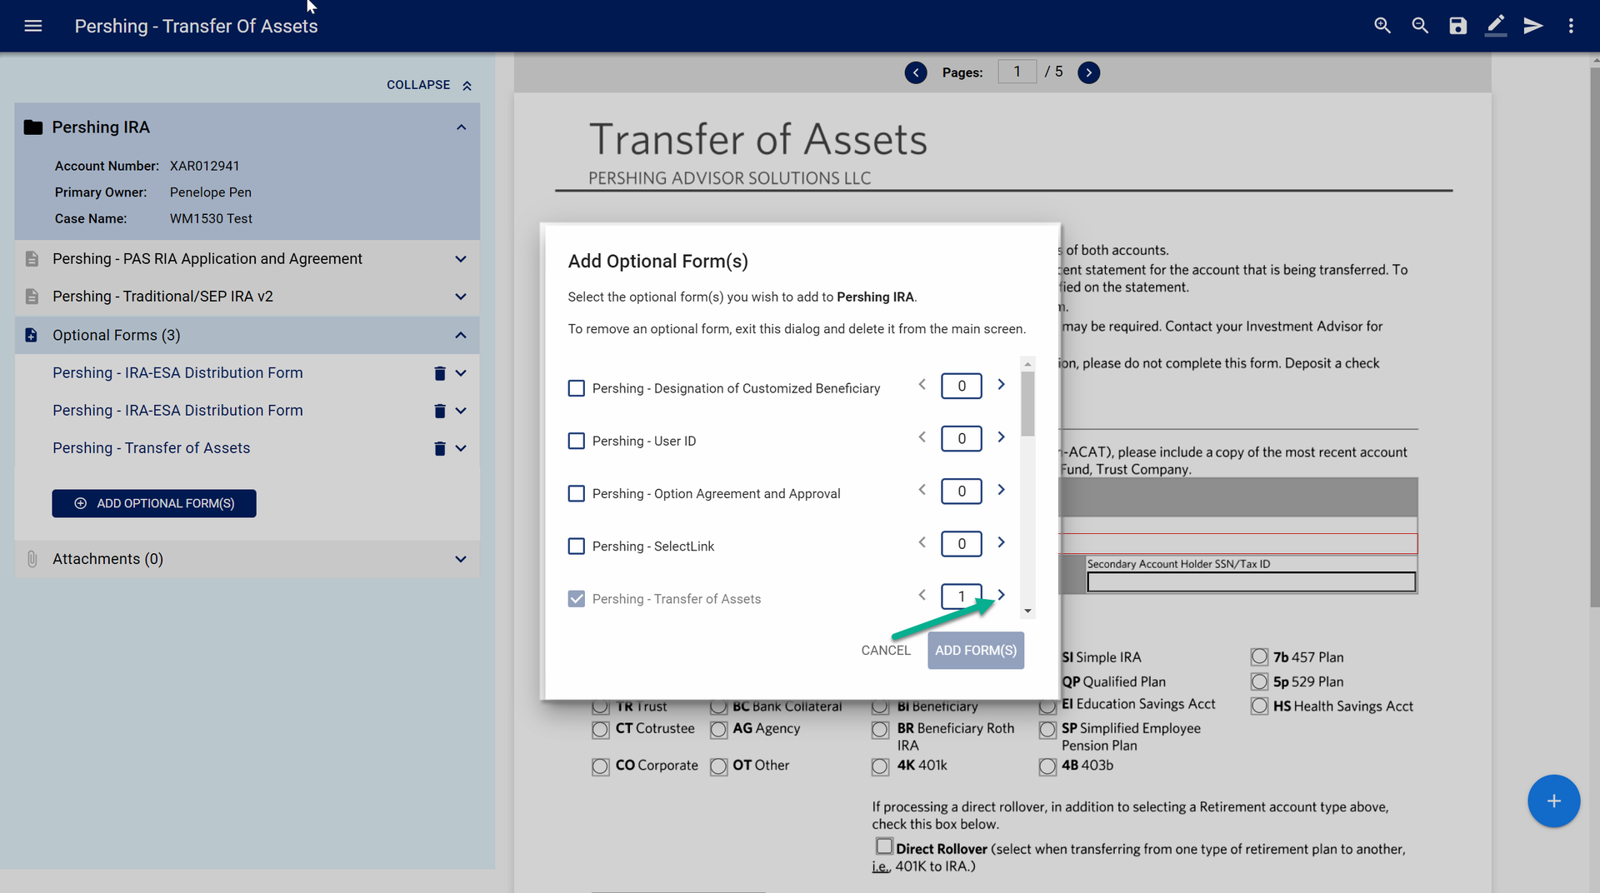Click the Optional Forms document icon
This screenshot has height=893, width=1600.
point(31,335)
